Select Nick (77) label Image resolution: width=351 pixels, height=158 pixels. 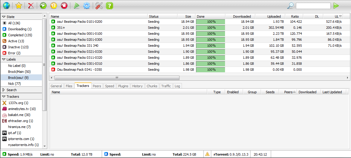[x=21, y=84]
